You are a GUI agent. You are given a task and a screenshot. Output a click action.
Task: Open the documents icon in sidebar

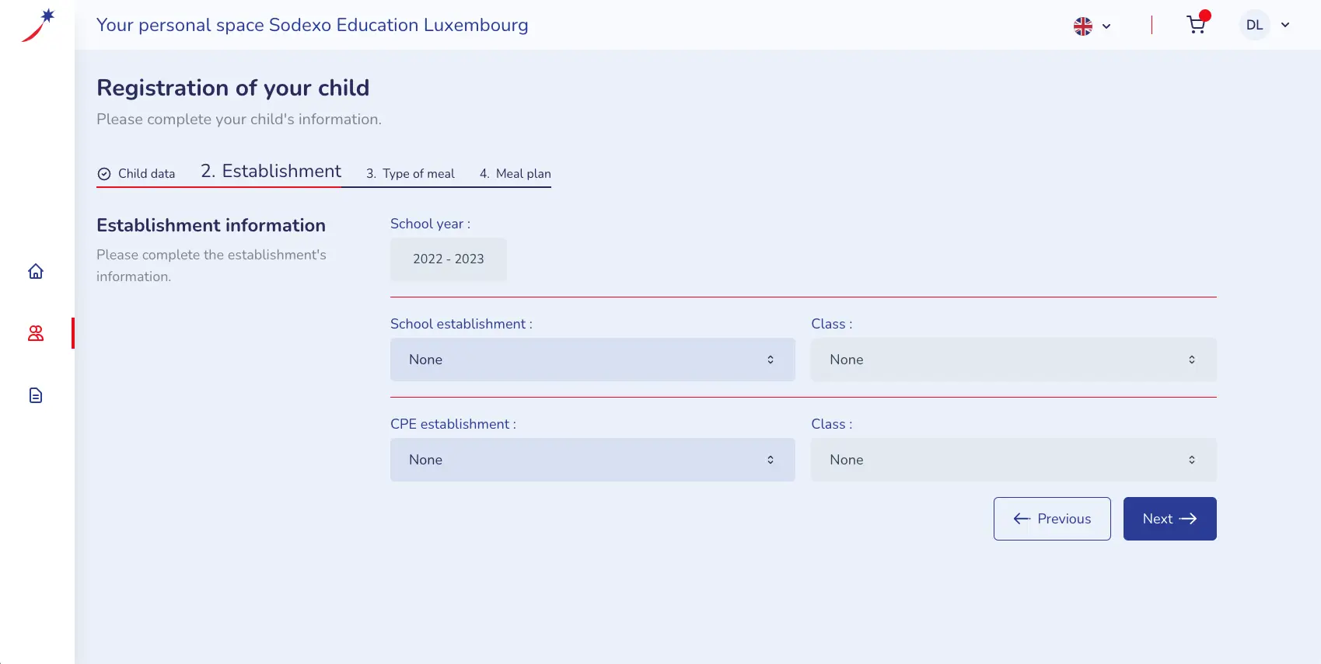(x=36, y=395)
